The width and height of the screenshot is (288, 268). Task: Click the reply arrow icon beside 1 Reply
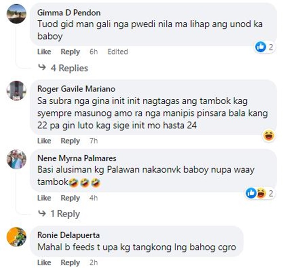(x=42, y=213)
